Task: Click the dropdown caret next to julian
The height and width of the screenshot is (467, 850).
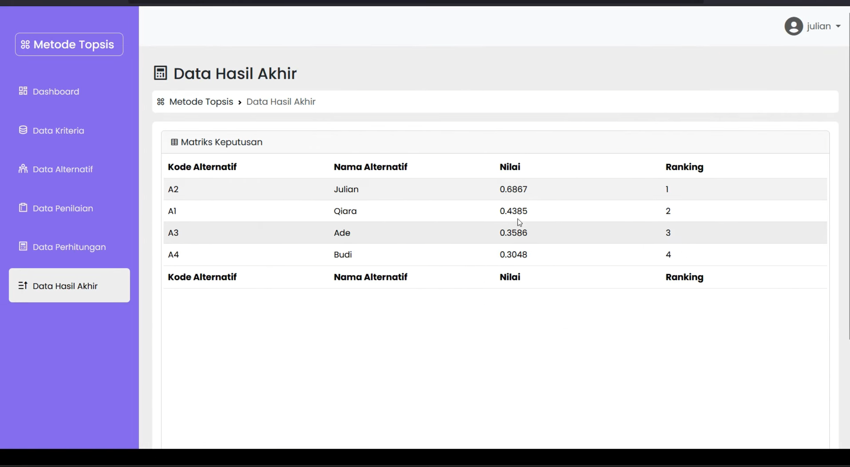Action: (838, 26)
